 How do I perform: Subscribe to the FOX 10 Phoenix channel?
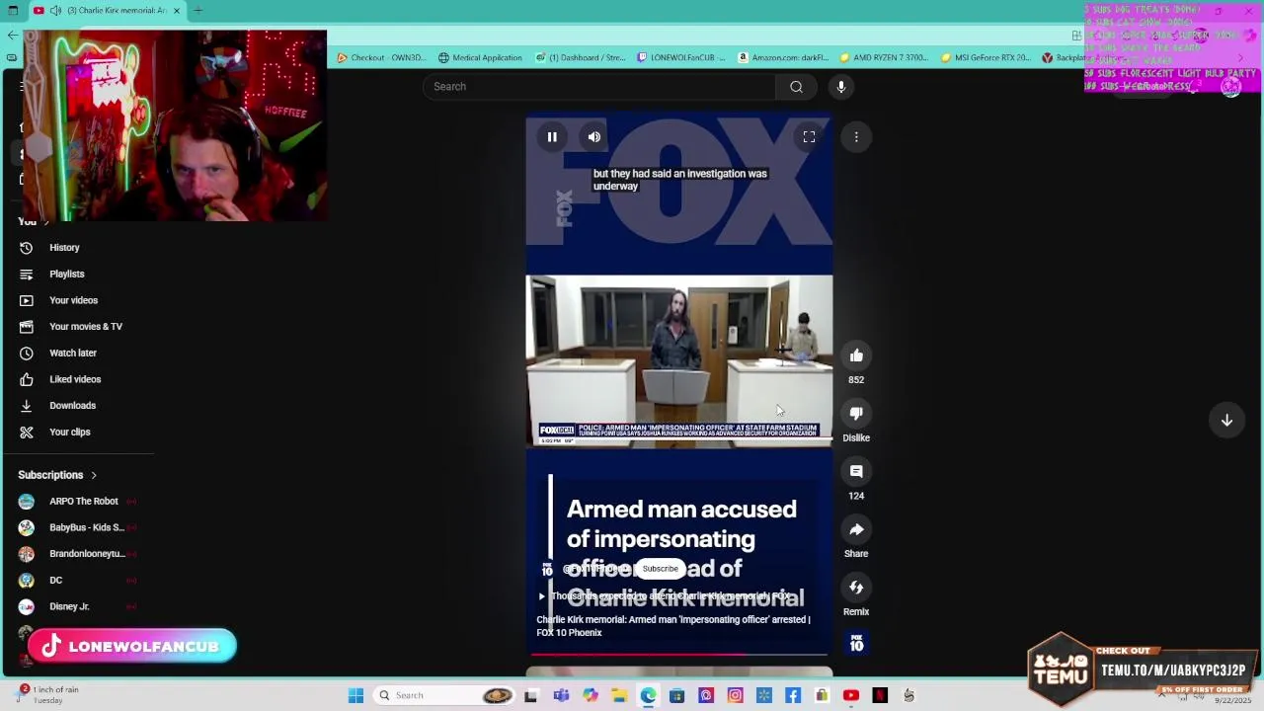(661, 569)
